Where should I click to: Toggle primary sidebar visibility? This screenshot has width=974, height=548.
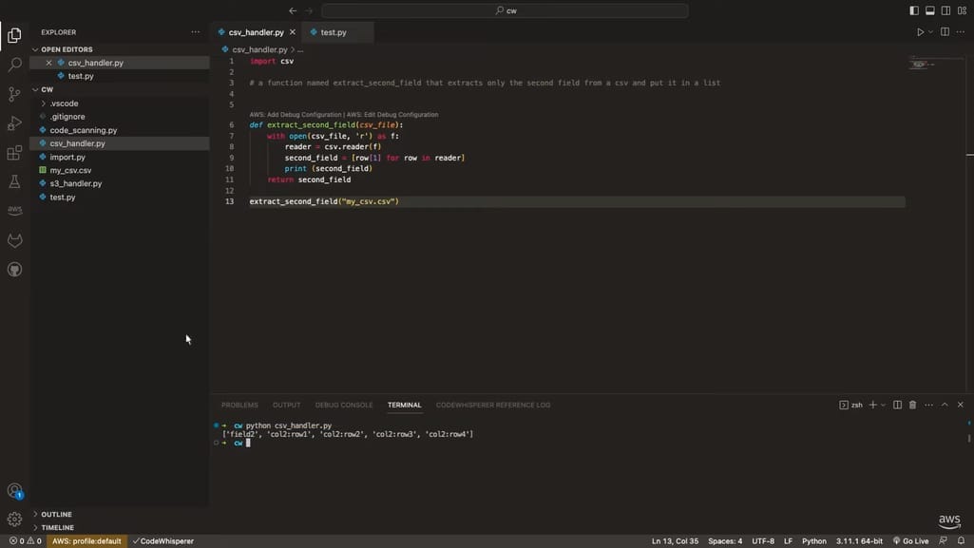[914, 10]
